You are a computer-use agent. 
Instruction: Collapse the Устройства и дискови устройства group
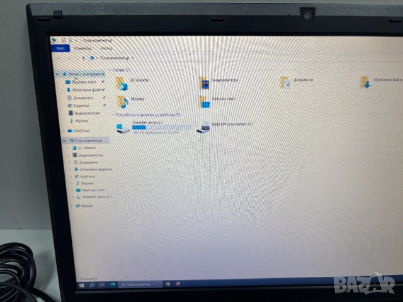click(113, 115)
